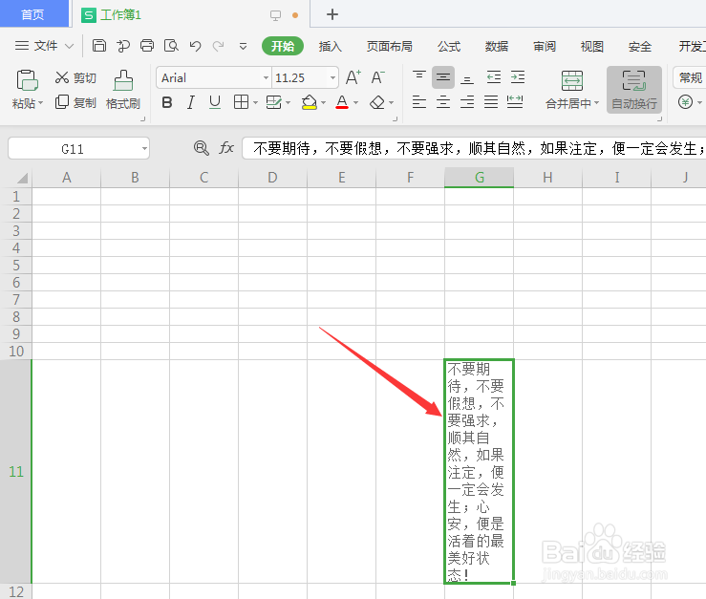Open Print Preview icon
Viewport: 706px width, 599px height.
(x=171, y=46)
